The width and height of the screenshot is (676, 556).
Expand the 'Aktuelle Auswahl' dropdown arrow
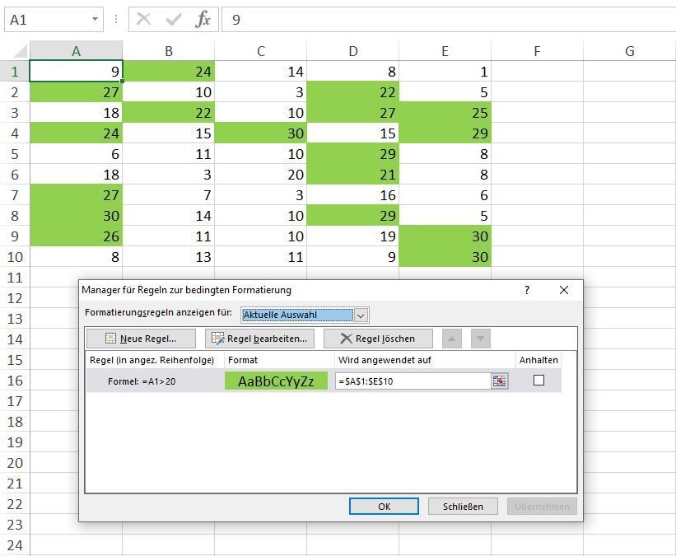pyautogui.click(x=361, y=315)
